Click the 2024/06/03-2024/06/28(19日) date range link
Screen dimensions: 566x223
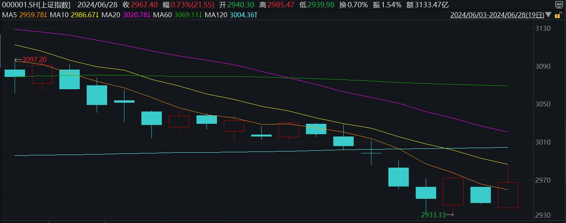(497, 15)
